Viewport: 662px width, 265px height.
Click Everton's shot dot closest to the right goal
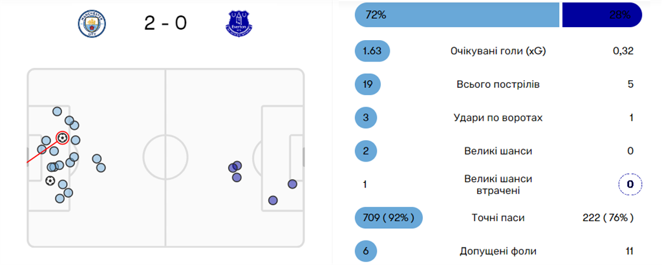pyautogui.click(x=292, y=184)
